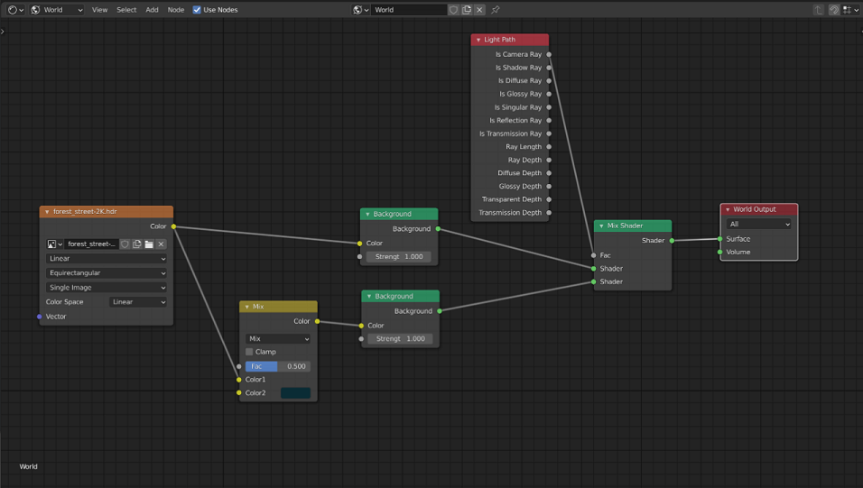
Task: Edit the World name field in header
Action: 408,9
